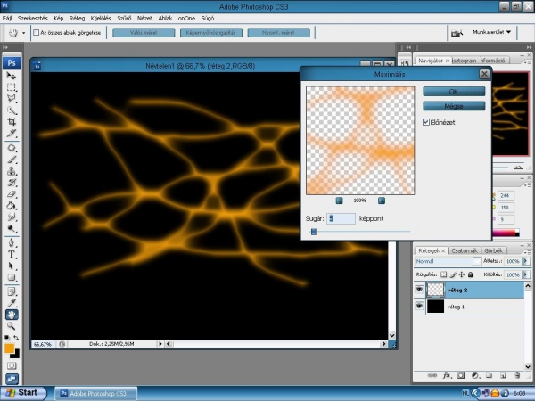Create new adjustment layer icon
Viewport: 535px width, 401px height.
475,375
